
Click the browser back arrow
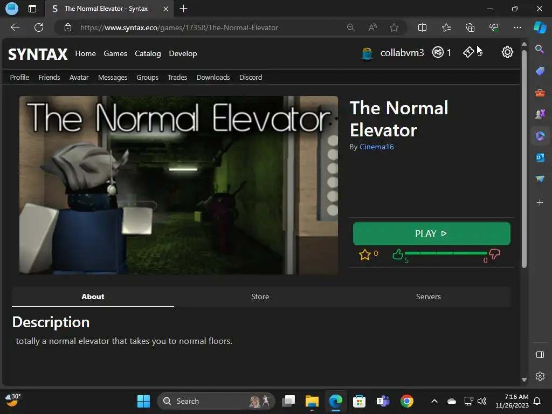pyautogui.click(x=15, y=27)
